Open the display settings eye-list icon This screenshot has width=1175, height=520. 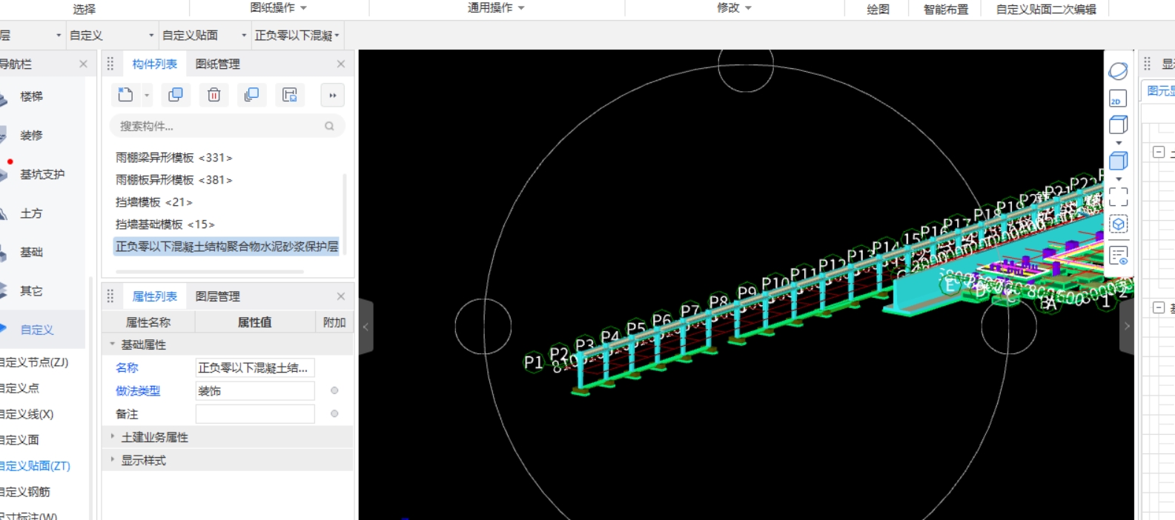tap(1118, 256)
